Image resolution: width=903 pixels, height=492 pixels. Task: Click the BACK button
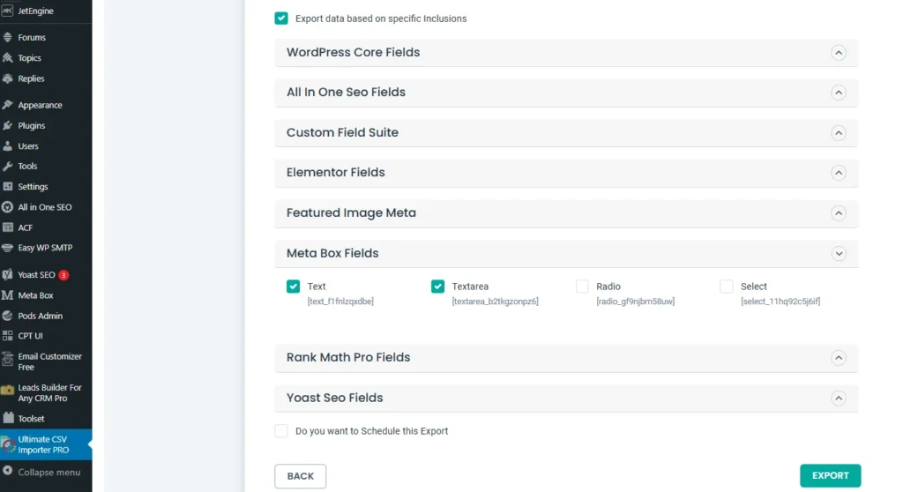click(300, 476)
